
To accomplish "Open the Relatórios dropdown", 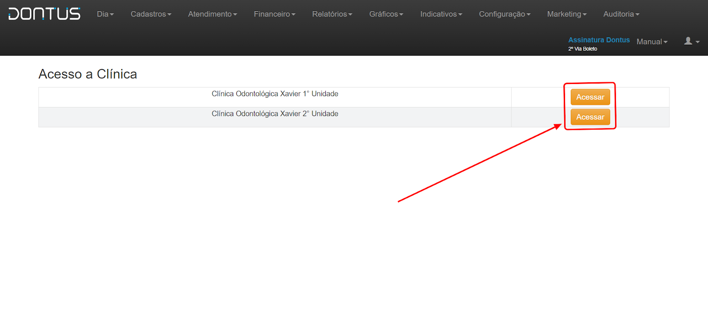I will 332,14.
